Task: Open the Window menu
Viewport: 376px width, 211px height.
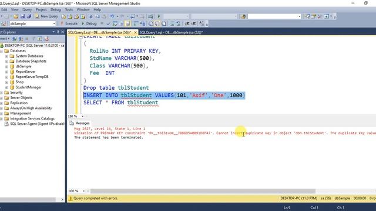Action: pyautogui.click(x=83, y=9)
